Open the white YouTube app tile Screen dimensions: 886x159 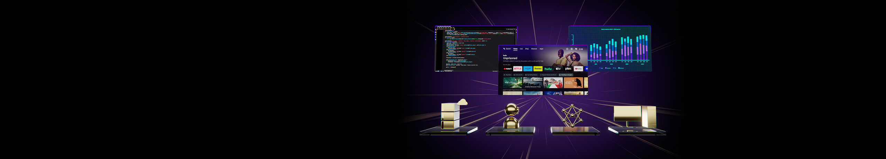[578, 69]
